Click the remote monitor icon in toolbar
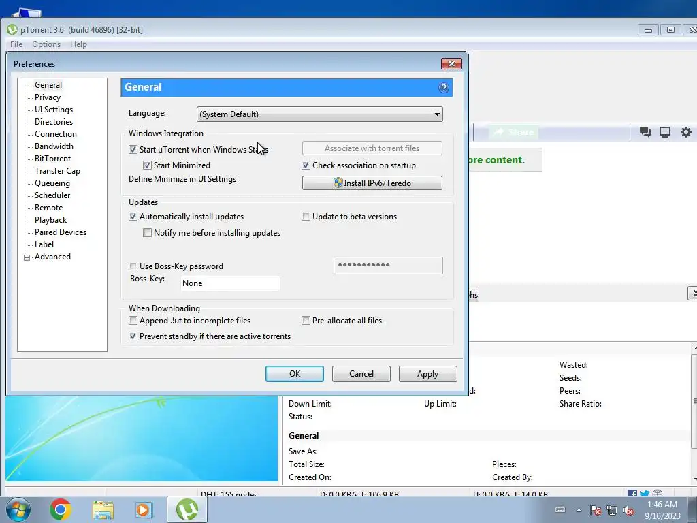 [x=665, y=132]
